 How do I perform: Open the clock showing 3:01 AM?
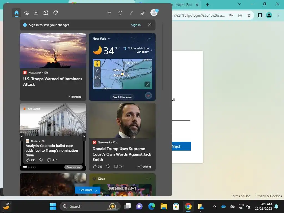pyautogui.click(x=263, y=206)
